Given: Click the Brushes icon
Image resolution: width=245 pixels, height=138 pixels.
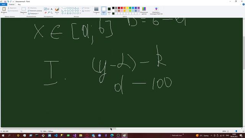Looking at the screenshot, I should point(57,9).
